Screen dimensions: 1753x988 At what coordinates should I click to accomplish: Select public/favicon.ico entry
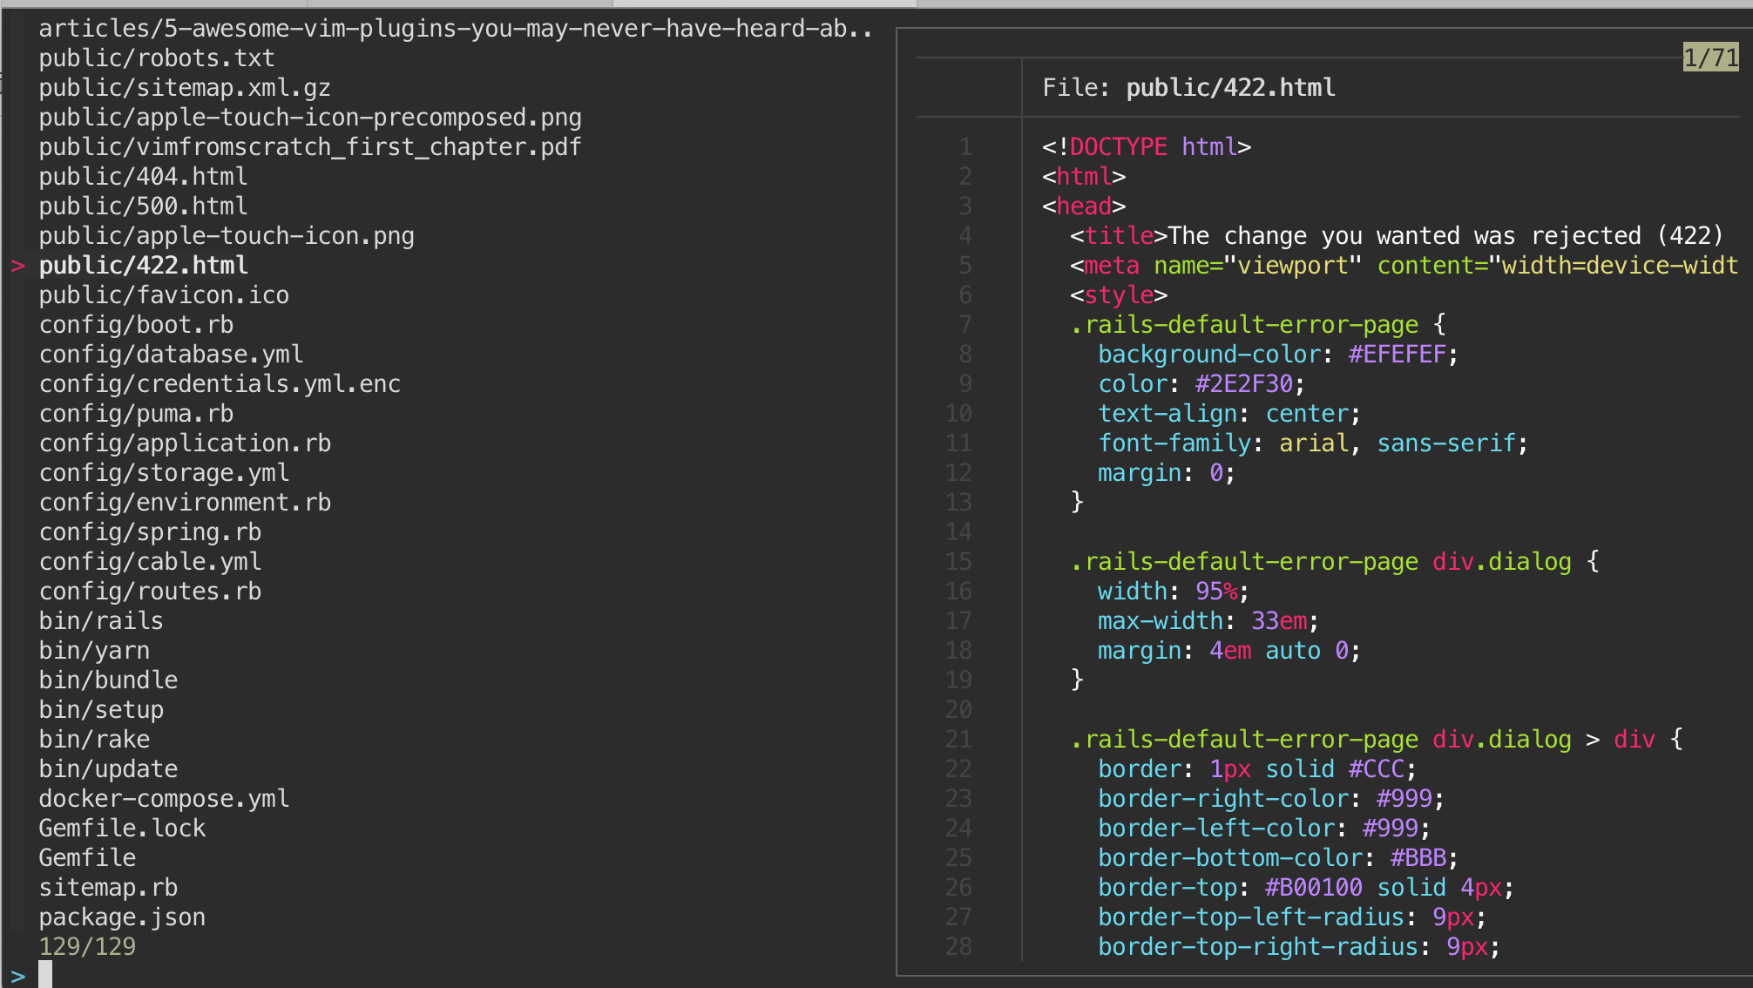pos(164,295)
